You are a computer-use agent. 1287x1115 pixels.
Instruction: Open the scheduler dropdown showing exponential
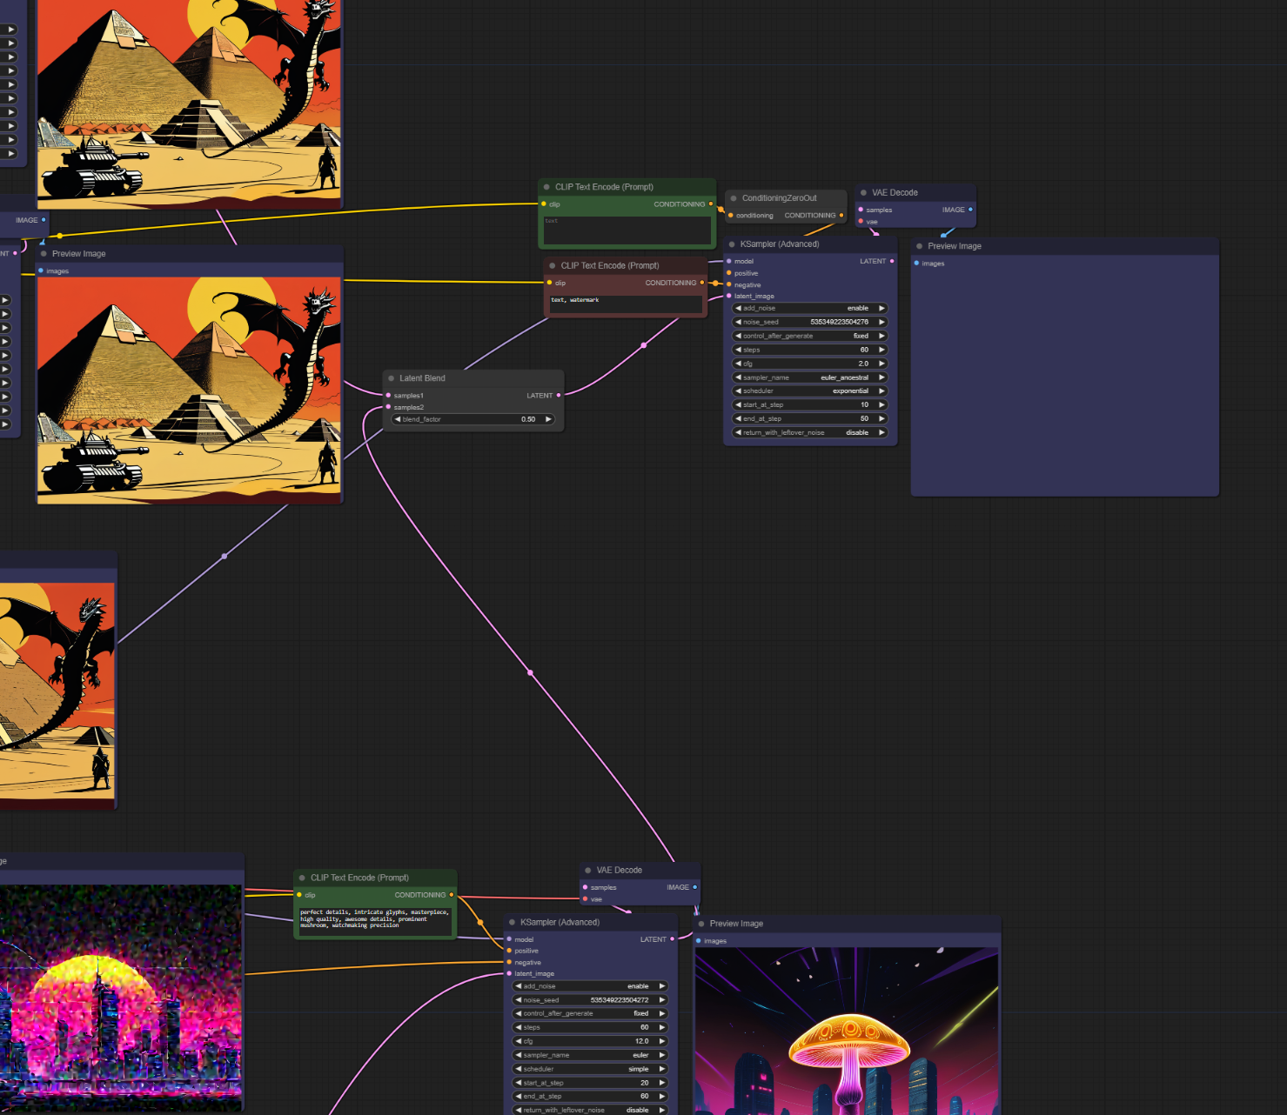809,391
